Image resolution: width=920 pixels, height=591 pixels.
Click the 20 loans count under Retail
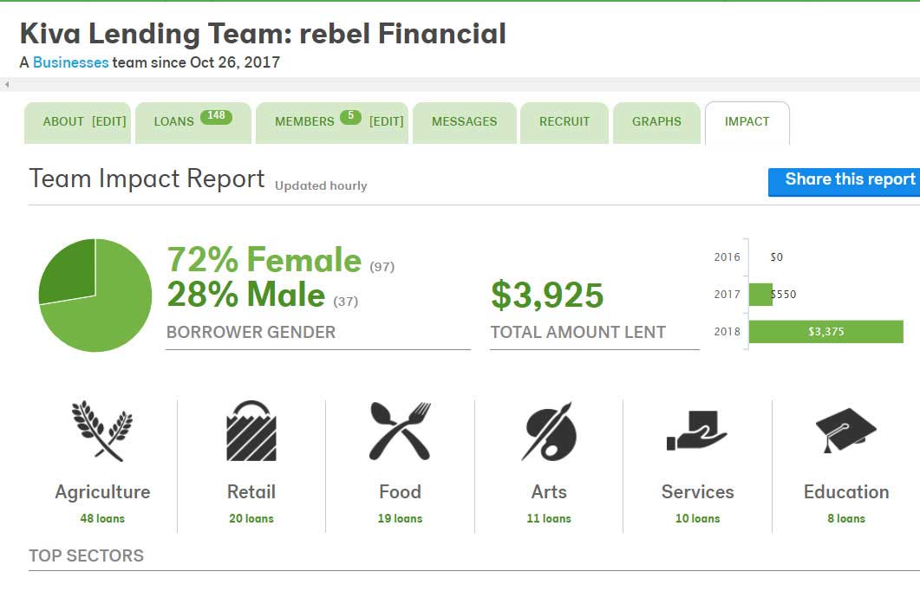pyautogui.click(x=251, y=518)
